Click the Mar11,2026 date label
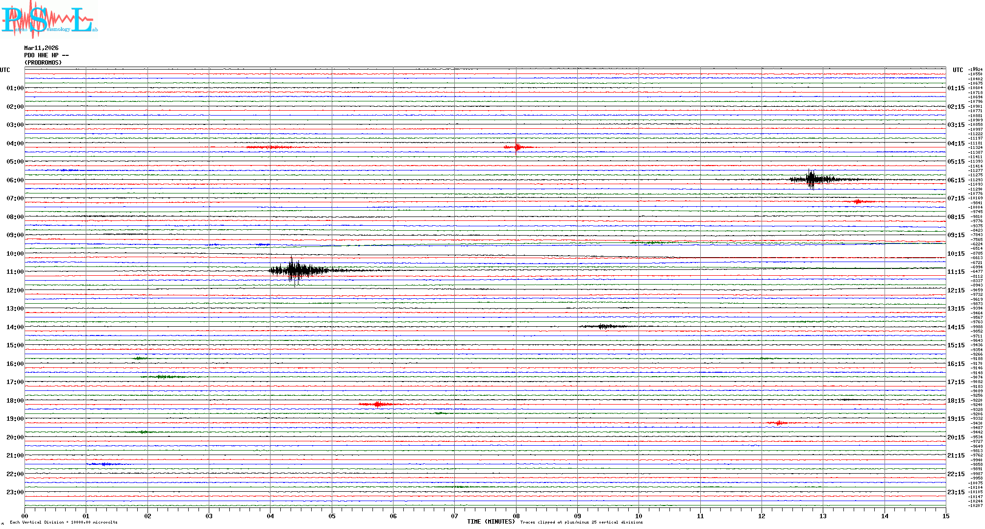Image resolution: width=985 pixels, height=529 pixels. click(41, 48)
